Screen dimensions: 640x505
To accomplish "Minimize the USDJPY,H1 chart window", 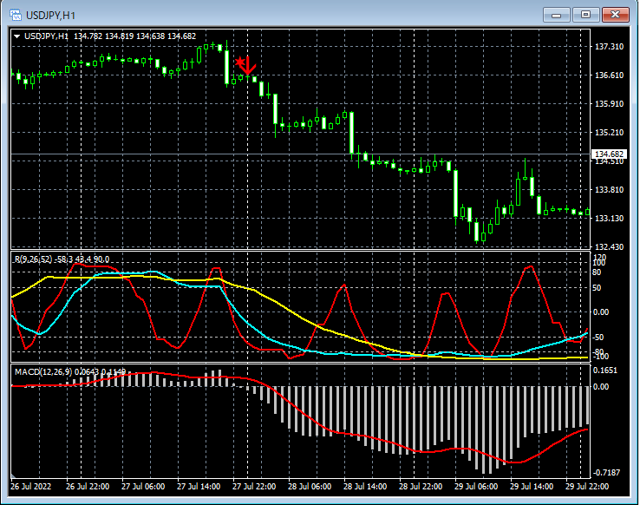I will point(557,15).
